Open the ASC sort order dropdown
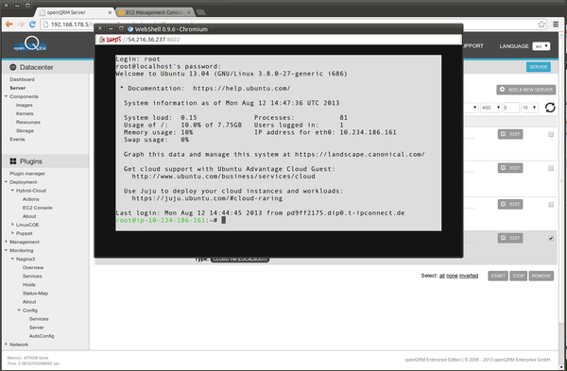The width and height of the screenshot is (567, 371). 491,108
